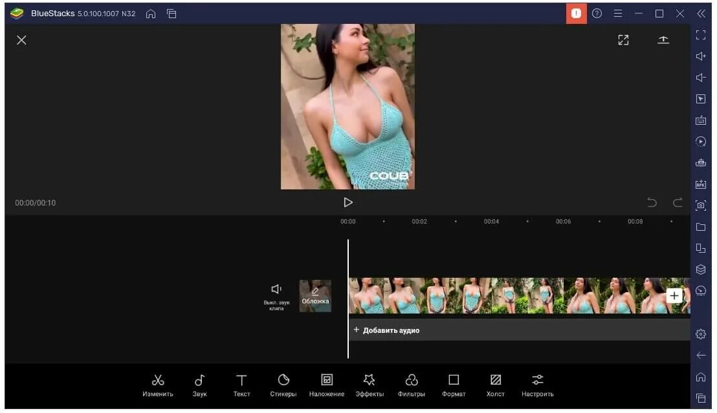717x413 pixels.
Task: Edit the Обложка cover thumbnail
Action: [x=315, y=296]
